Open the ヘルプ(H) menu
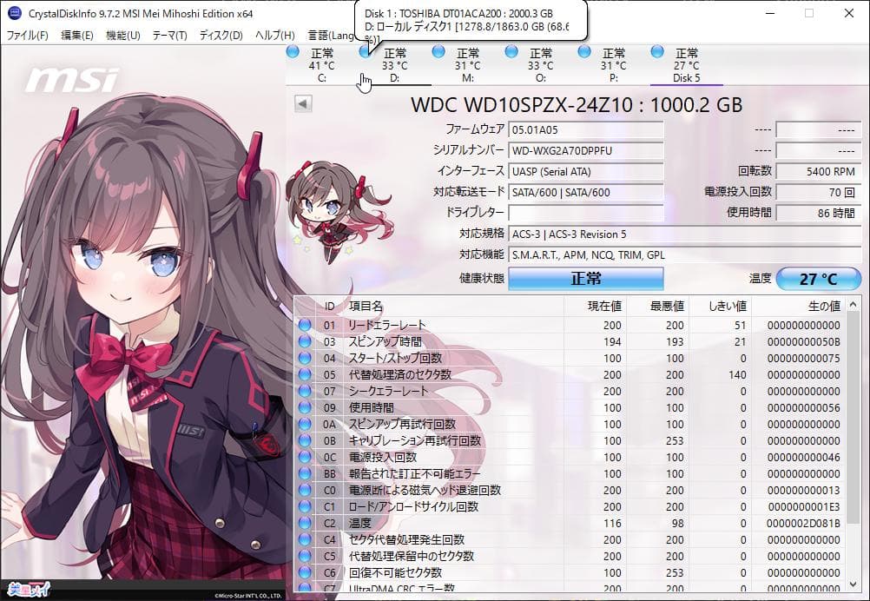 point(277,36)
